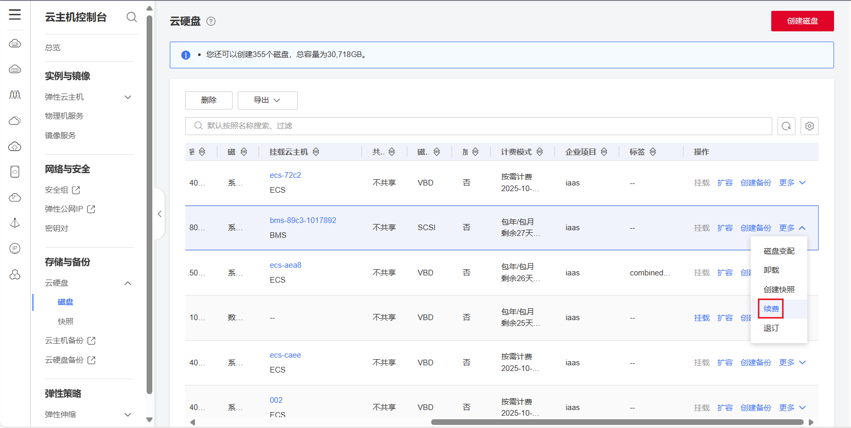Image resolution: width=851 pixels, height=428 pixels.
Task: Sort table by 企业项目 column
Action: click(x=604, y=152)
